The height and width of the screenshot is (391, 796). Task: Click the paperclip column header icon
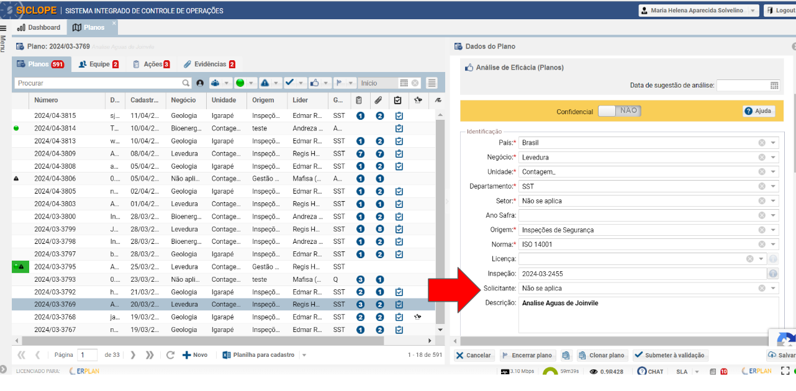378,100
